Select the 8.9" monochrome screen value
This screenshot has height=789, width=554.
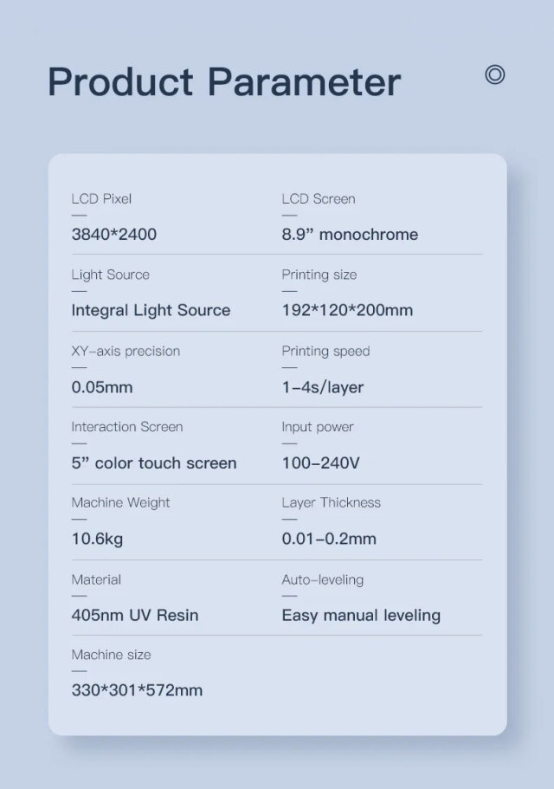pos(350,235)
